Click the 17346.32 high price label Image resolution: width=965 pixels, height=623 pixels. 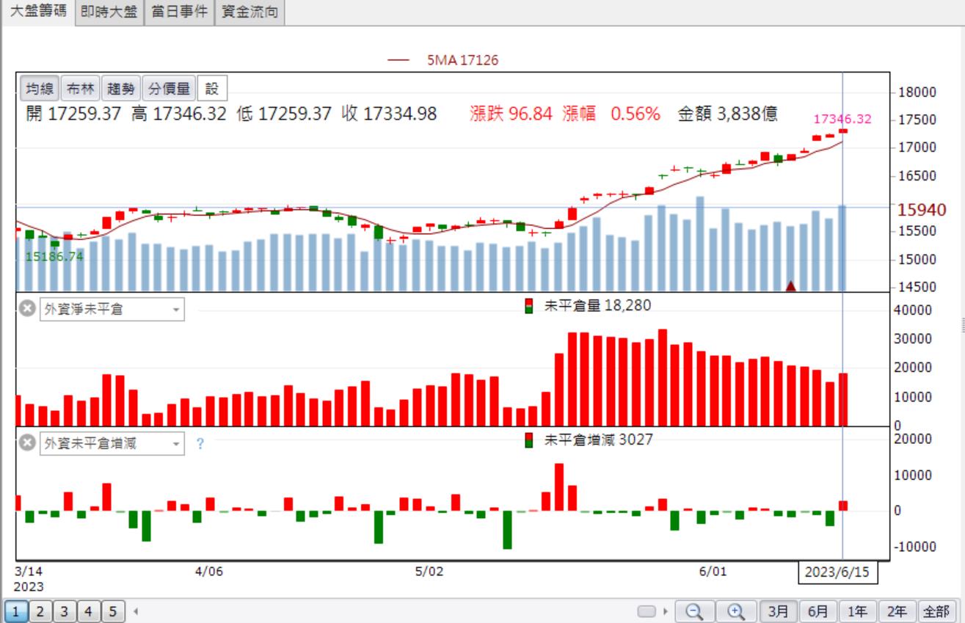pyautogui.click(x=842, y=118)
